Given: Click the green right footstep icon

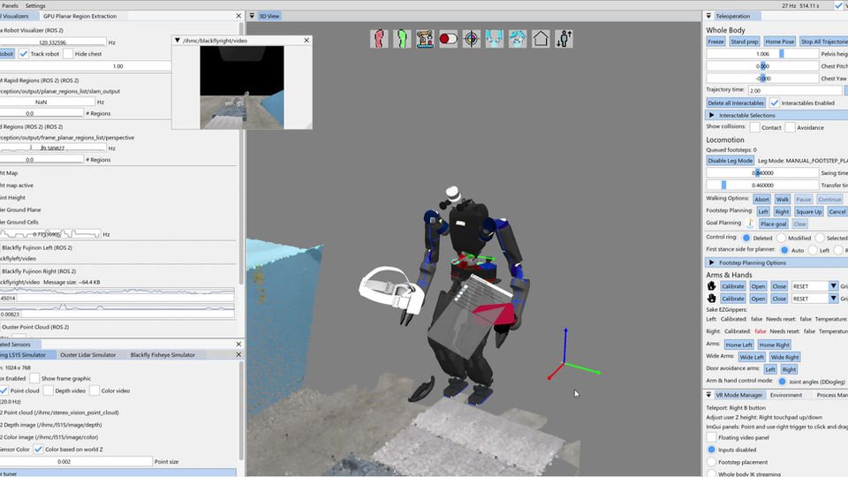Looking at the screenshot, I should tap(402, 39).
